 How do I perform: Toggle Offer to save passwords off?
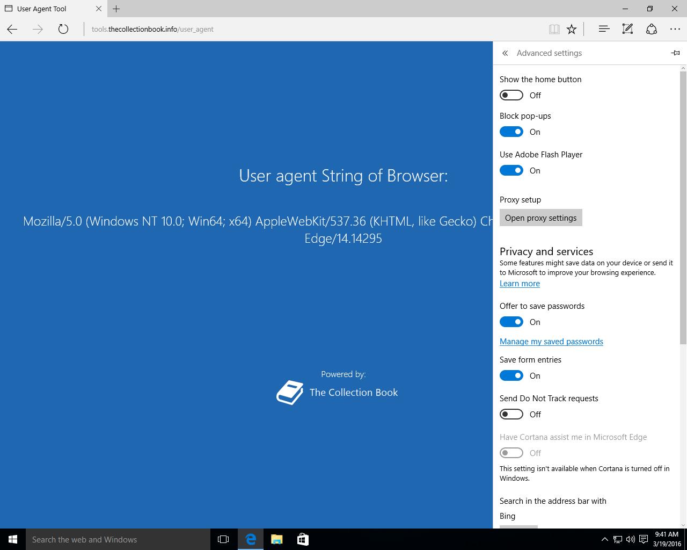point(511,322)
